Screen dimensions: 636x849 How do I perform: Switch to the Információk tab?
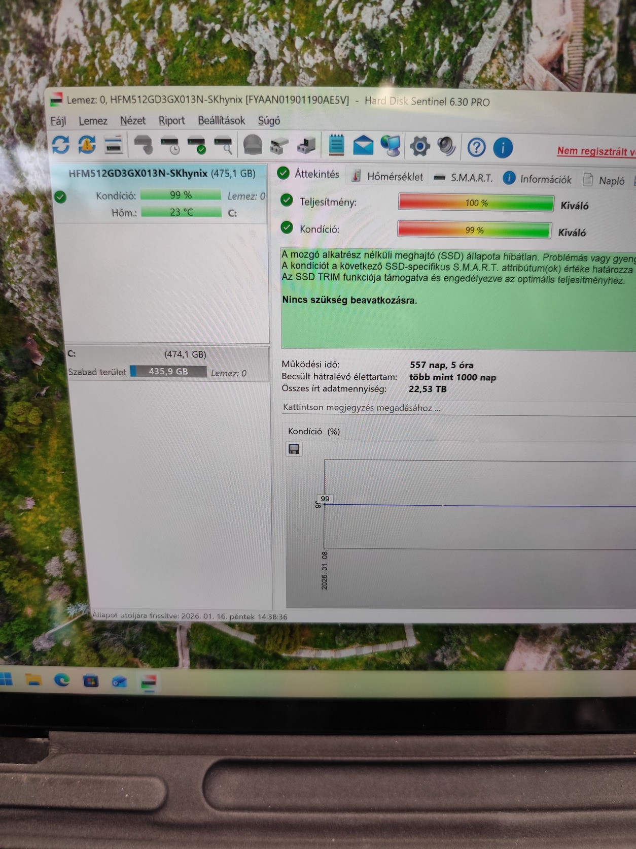[537, 179]
